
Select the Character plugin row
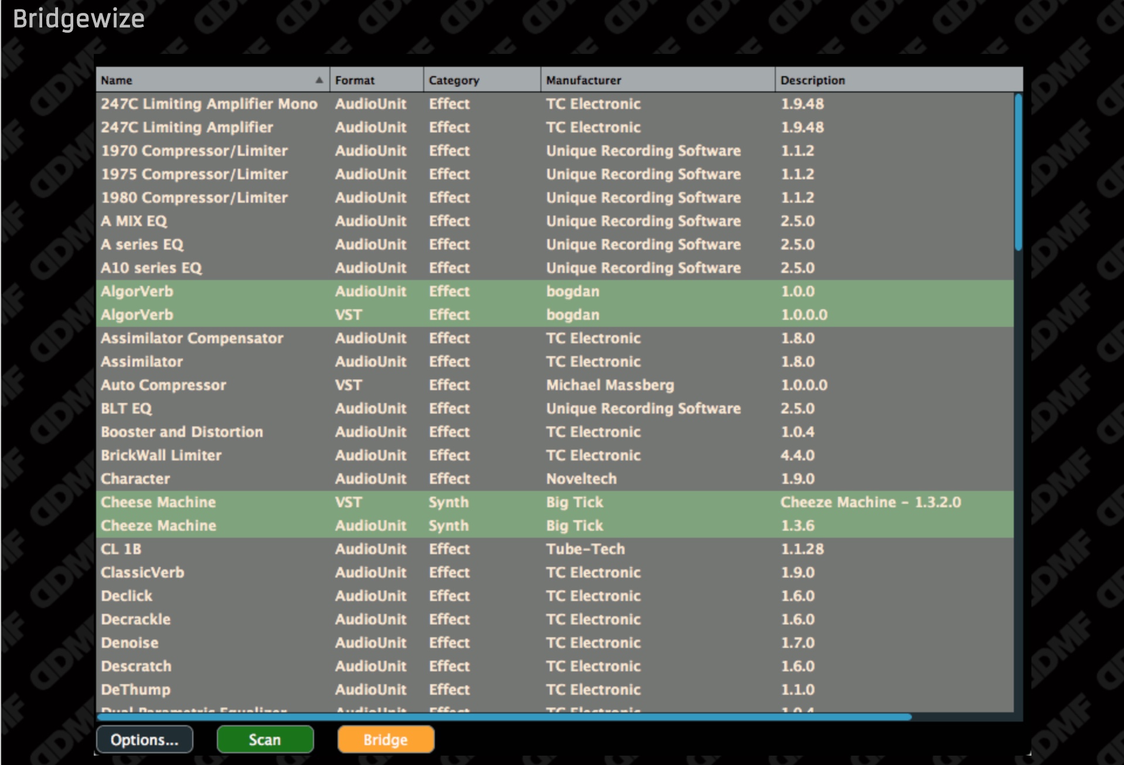[555, 479]
